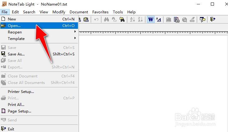Click the document pages toolbar icon
This screenshot has height=132, width=228.
pos(177,20)
